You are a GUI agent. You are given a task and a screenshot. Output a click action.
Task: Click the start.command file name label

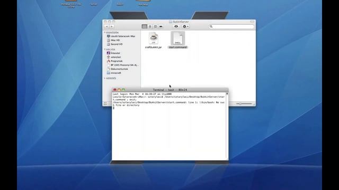(178, 47)
